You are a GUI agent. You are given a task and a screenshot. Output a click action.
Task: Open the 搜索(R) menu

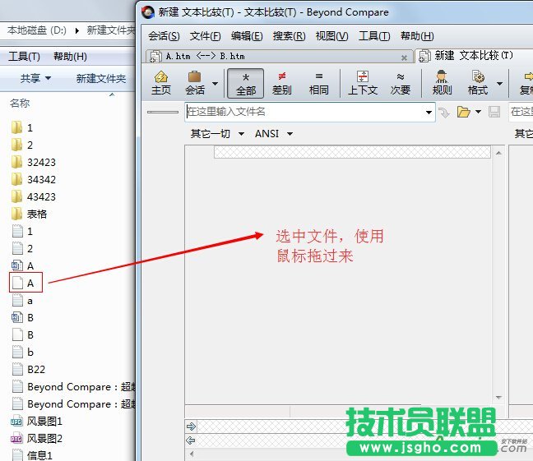(289, 36)
